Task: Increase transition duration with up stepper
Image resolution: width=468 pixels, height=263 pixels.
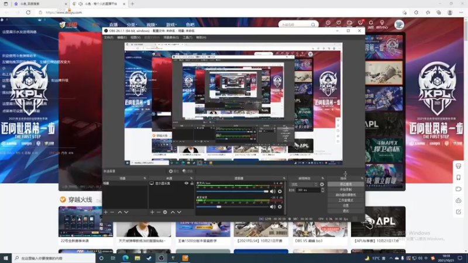Action: tap(322, 189)
